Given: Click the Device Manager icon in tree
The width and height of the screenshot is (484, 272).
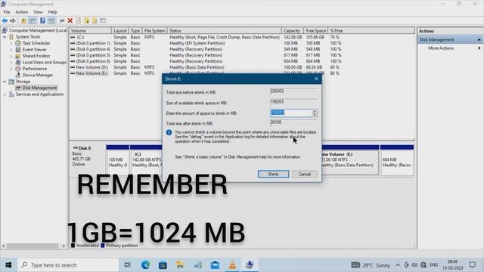Looking at the screenshot, I should point(18,75).
